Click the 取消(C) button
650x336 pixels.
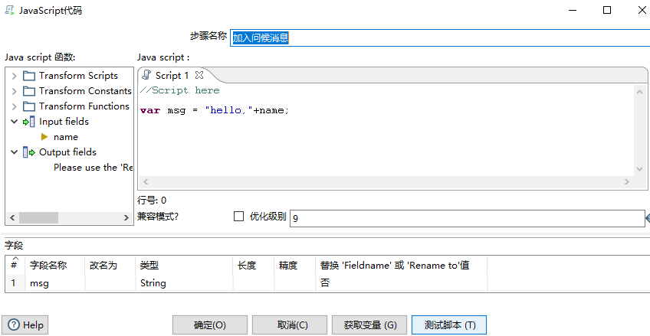[289, 325]
